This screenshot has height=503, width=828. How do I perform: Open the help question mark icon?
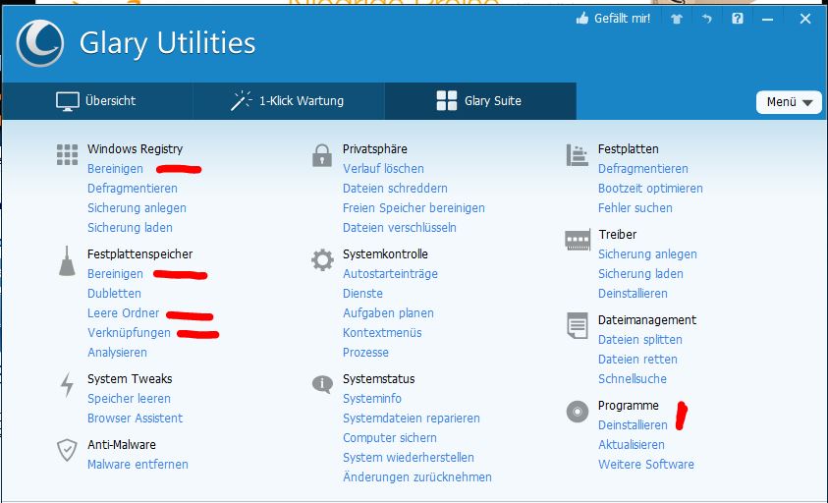[738, 19]
